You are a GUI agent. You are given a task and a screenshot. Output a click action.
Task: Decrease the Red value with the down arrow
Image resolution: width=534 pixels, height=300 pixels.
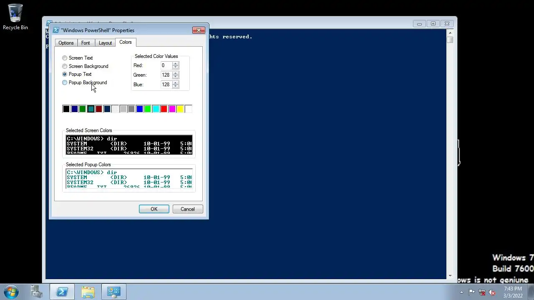(176, 67)
